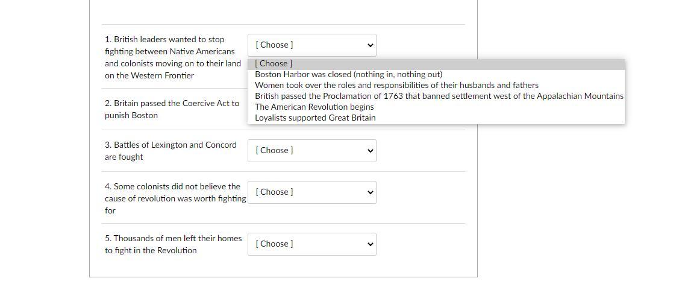Click empty white space below question 5
Viewport: 682px width, 287px height.
tap(283, 267)
